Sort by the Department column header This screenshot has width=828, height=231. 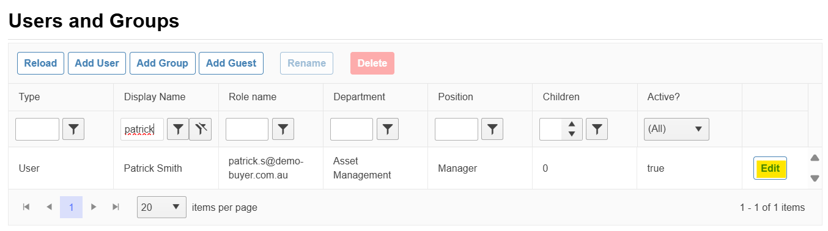pos(359,97)
